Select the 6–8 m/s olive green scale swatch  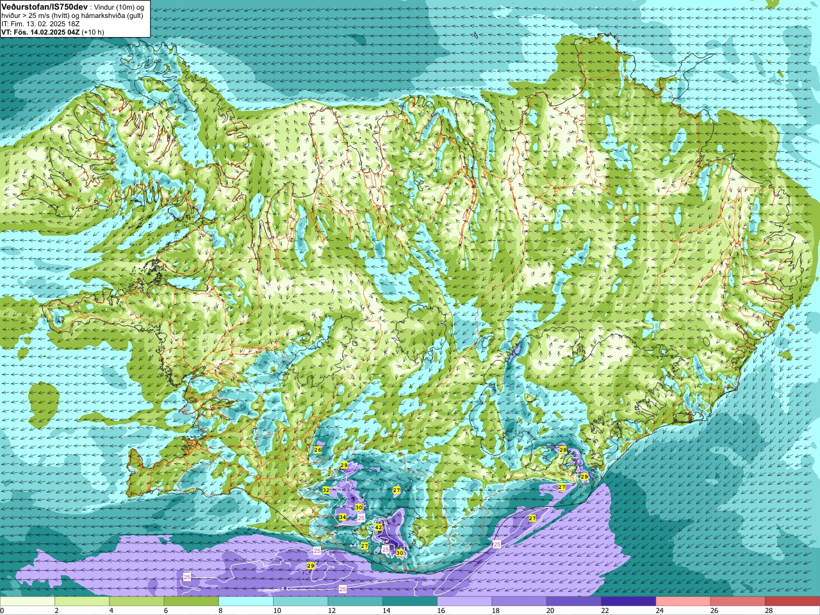192,602
